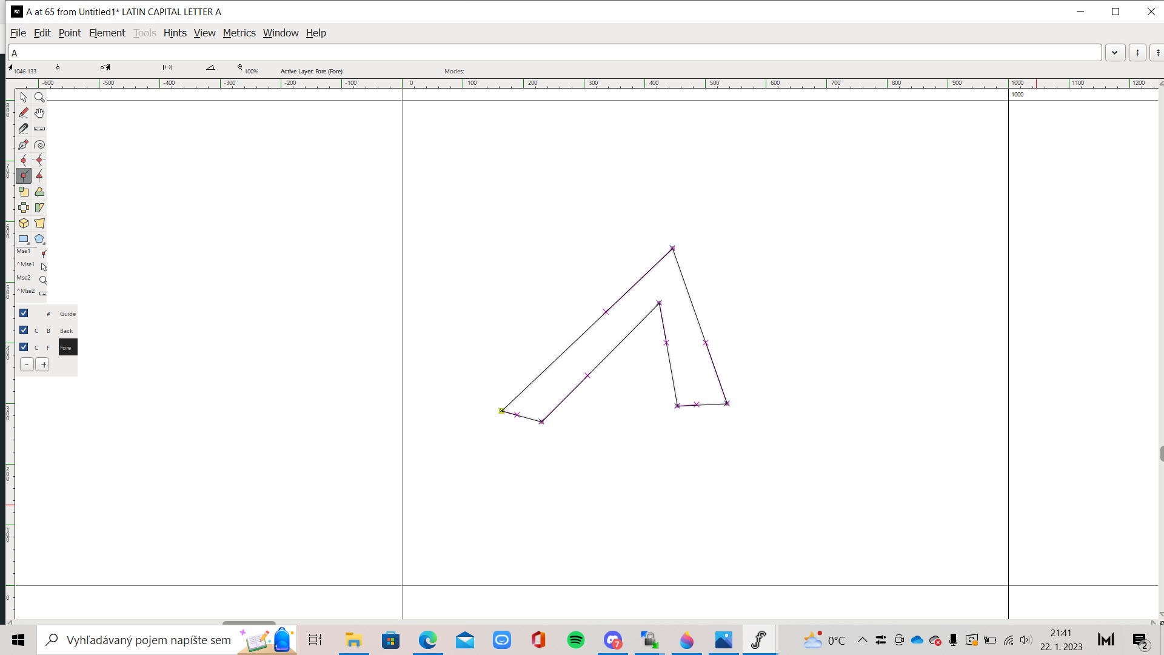Toggle Spiro mode spiral icon

click(39, 144)
